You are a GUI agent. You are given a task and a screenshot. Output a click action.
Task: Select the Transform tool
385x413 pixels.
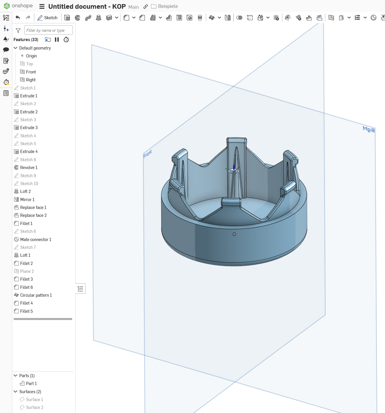pos(261,18)
